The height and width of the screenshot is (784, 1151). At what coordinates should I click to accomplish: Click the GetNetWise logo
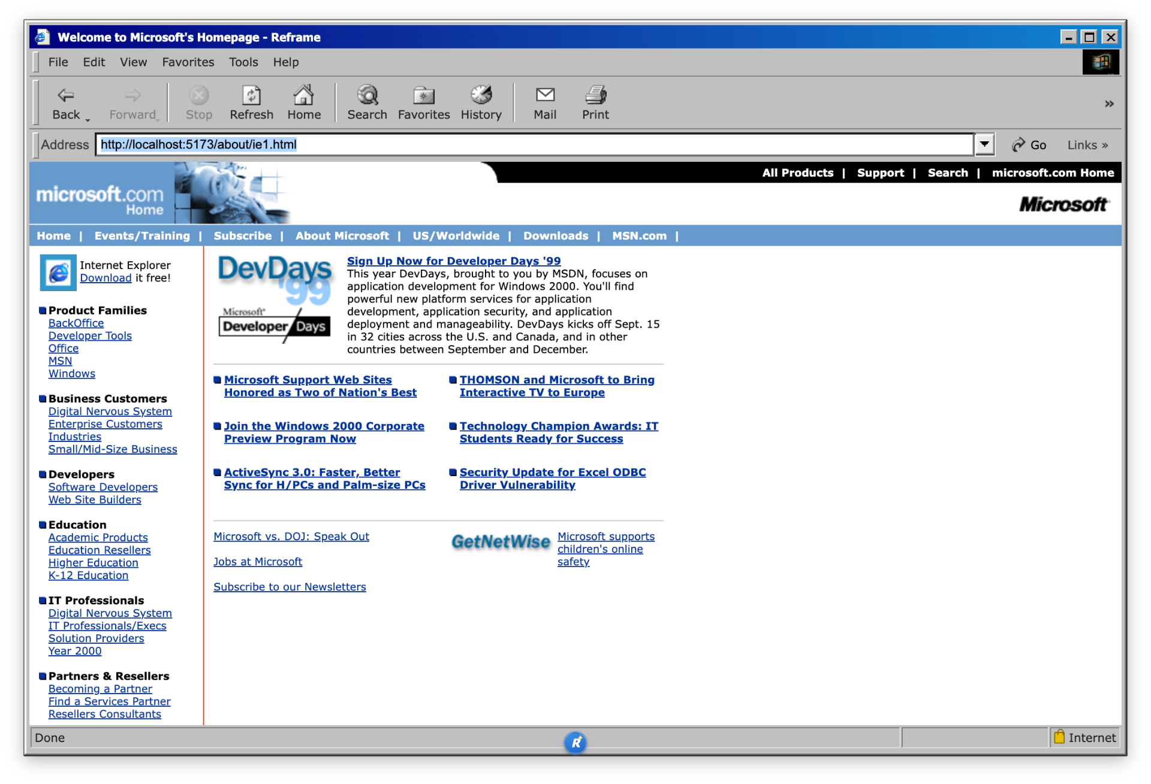click(501, 542)
